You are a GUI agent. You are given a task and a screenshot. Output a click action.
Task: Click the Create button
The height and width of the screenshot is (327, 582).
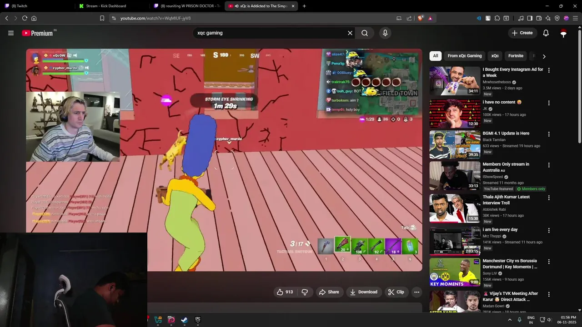[522, 33]
